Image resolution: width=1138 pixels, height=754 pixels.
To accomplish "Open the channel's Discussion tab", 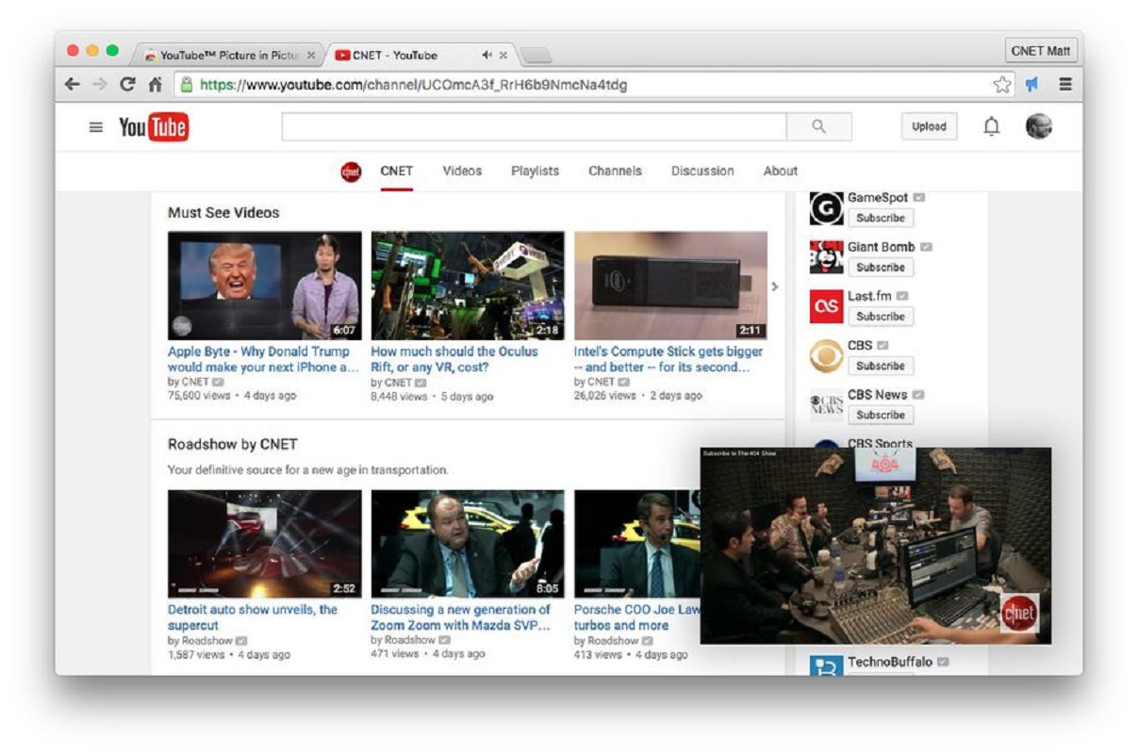I will point(702,172).
